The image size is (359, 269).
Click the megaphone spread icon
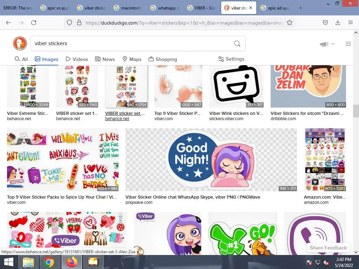pyautogui.click(x=324, y=44)
